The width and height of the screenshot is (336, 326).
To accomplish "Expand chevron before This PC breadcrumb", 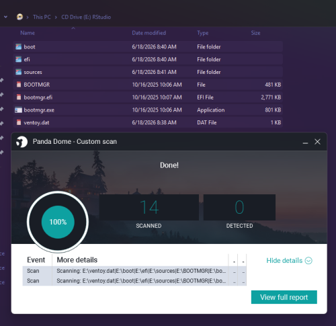I will 28,17.
